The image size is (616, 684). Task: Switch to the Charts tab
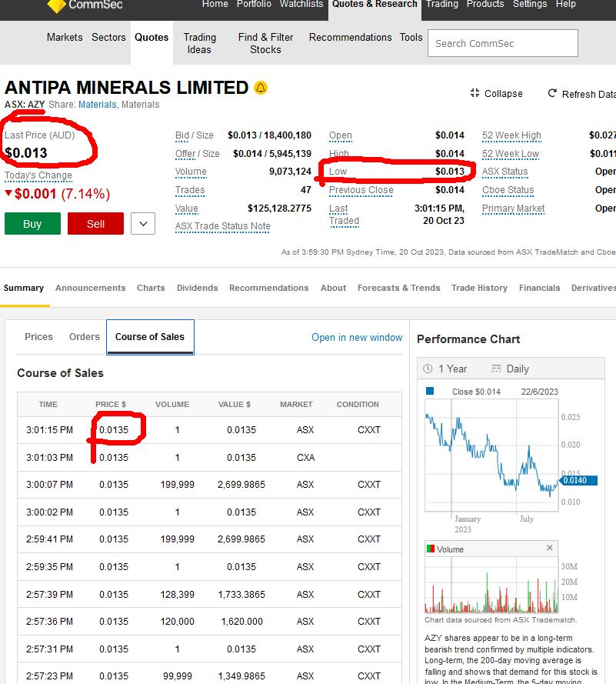151,288
